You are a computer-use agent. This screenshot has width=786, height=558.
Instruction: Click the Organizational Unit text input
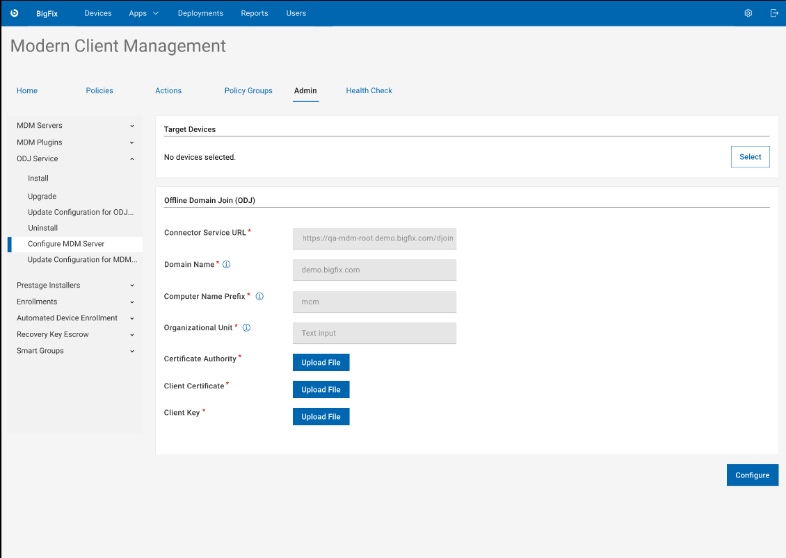point(374,333)
